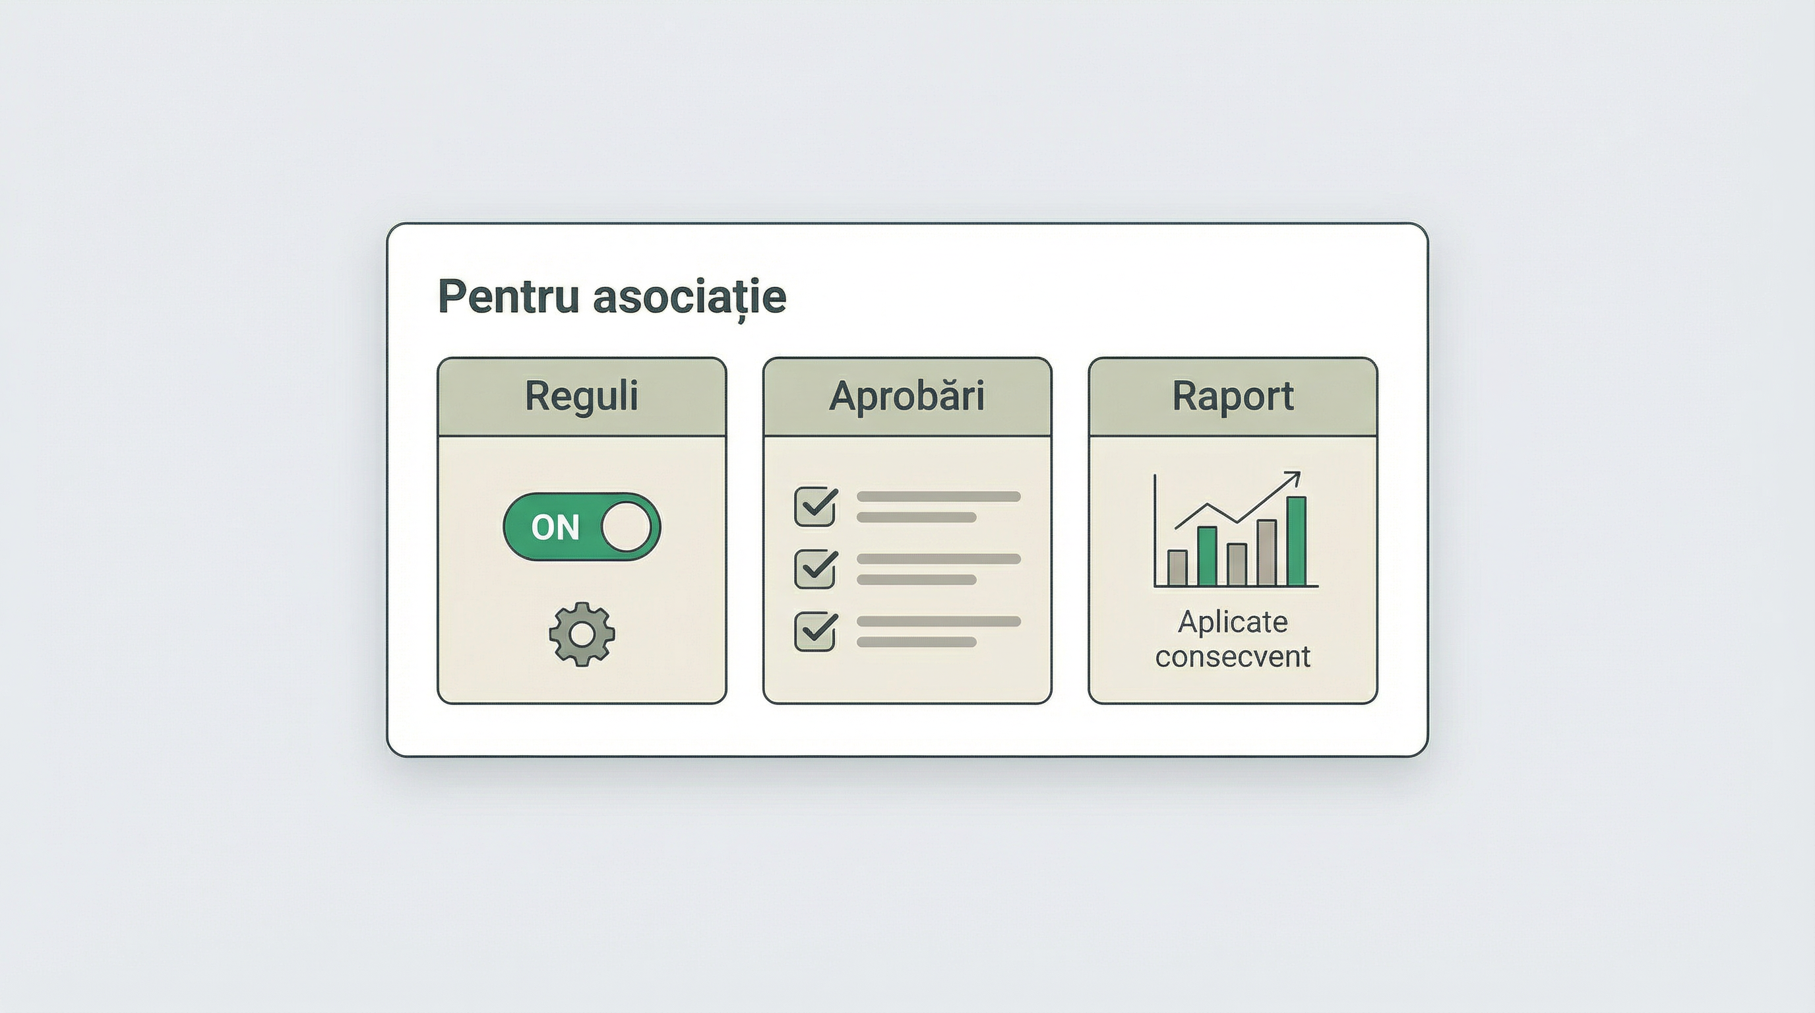Viewport: 1815px width, 1013px height.
Task: Select the first approval item's text lines
Action: point(938,506)
